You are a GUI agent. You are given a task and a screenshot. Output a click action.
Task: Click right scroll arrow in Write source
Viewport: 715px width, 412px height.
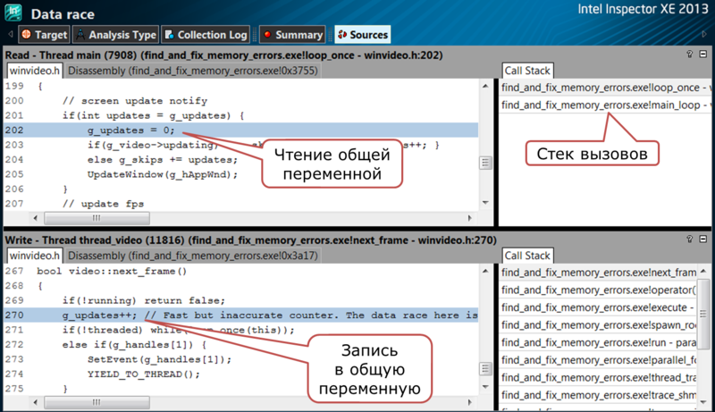click(470, 402)
